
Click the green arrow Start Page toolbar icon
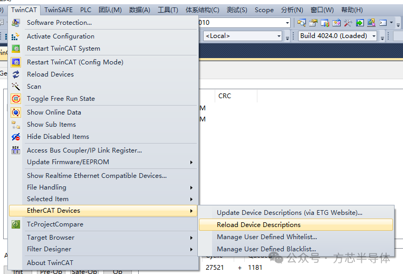tap(360, 23)
